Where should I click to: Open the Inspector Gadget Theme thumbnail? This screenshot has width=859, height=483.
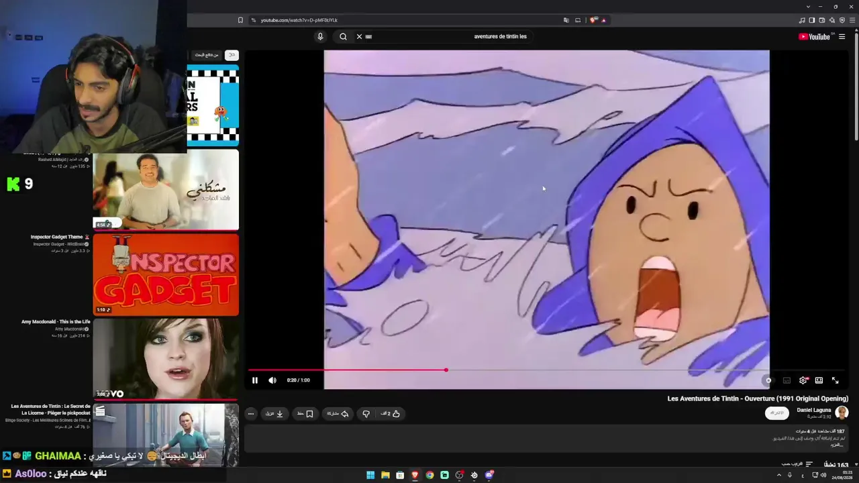coord(166,274)
